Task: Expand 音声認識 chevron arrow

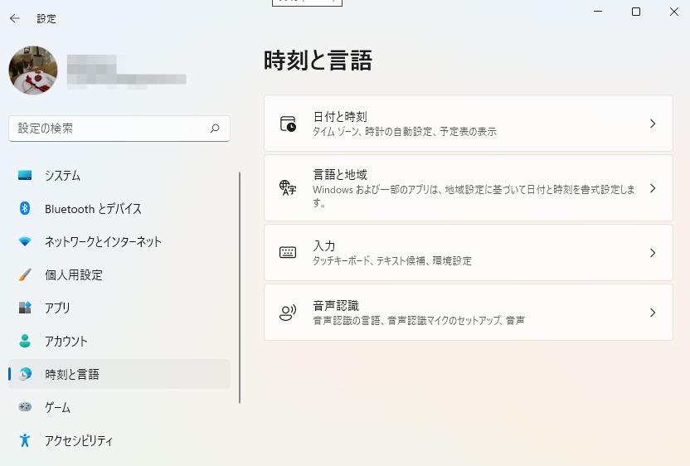Action: pyautogui.click(x=653, y=313)
